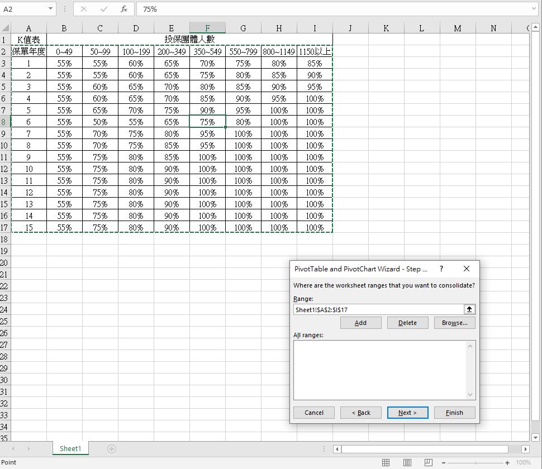
Task: Collapse the Range dialog with upward arrow icon
Action: [469, 309]
